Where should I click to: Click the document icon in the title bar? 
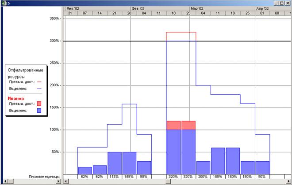[4, 3]
